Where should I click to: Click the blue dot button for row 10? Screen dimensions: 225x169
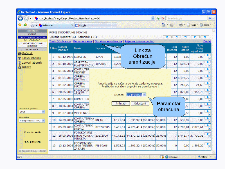(208, 118)
